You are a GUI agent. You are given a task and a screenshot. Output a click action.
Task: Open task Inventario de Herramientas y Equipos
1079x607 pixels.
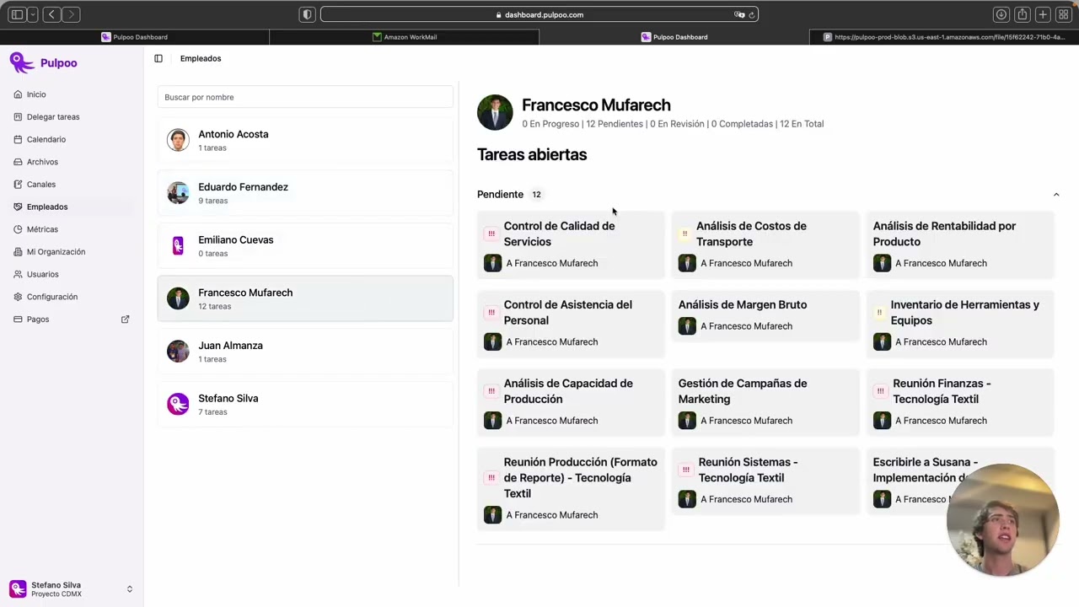[960, 323]
